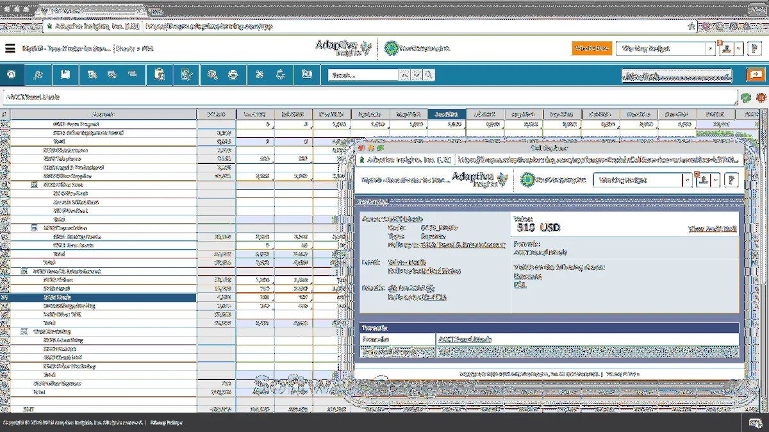The height and width of the screenshot is (432, 769).
Task: Open the Working Budget dropdown in Cell Explorer popup
Action: click(688, 180)
